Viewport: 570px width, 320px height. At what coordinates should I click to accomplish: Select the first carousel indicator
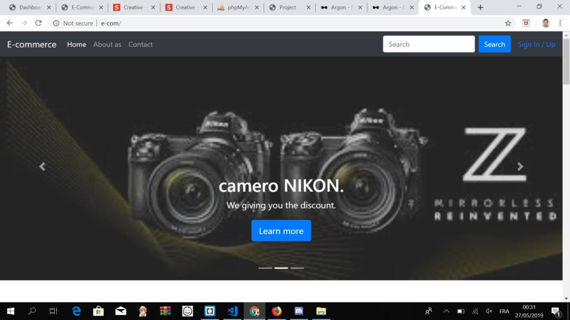pos(265,268)
